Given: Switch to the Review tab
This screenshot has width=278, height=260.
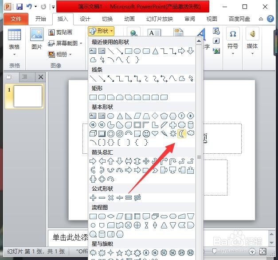Looking at the screenshot, I should (190, 19).
